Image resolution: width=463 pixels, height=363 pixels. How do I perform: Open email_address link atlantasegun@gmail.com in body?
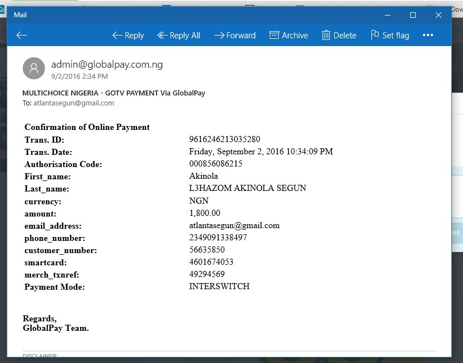(234, 225)
